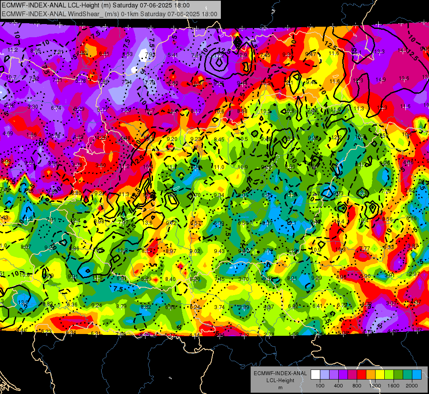Viewport: 429px width, 394px height.
Task: Click the legend tick label 2000
Action: click(x=412, y=386)
